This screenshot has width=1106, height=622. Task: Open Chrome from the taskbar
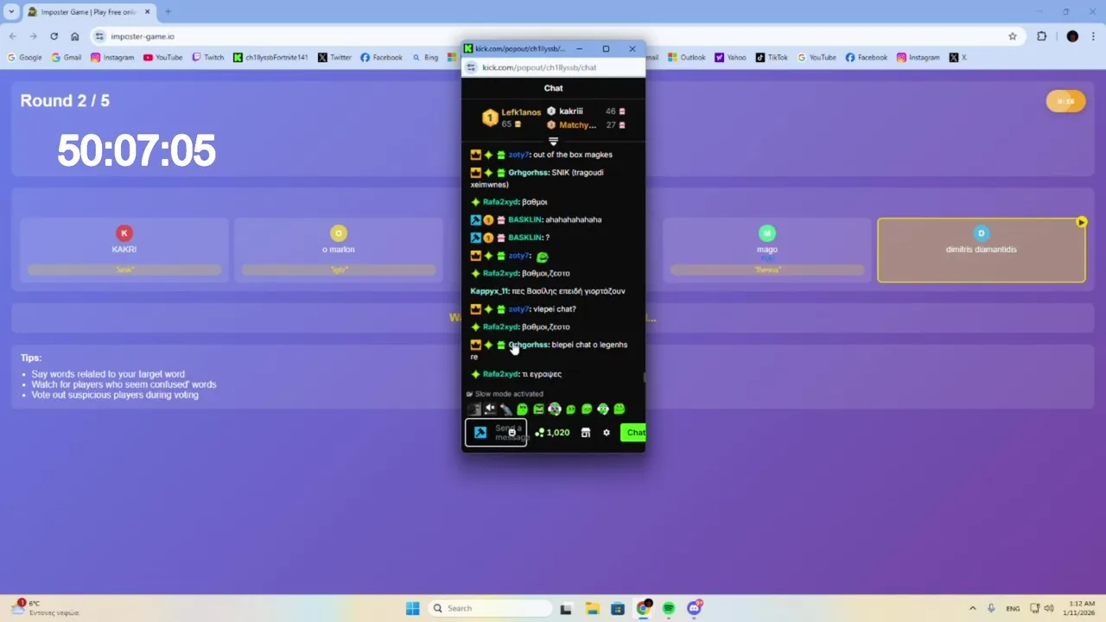[x=643, y=608]
